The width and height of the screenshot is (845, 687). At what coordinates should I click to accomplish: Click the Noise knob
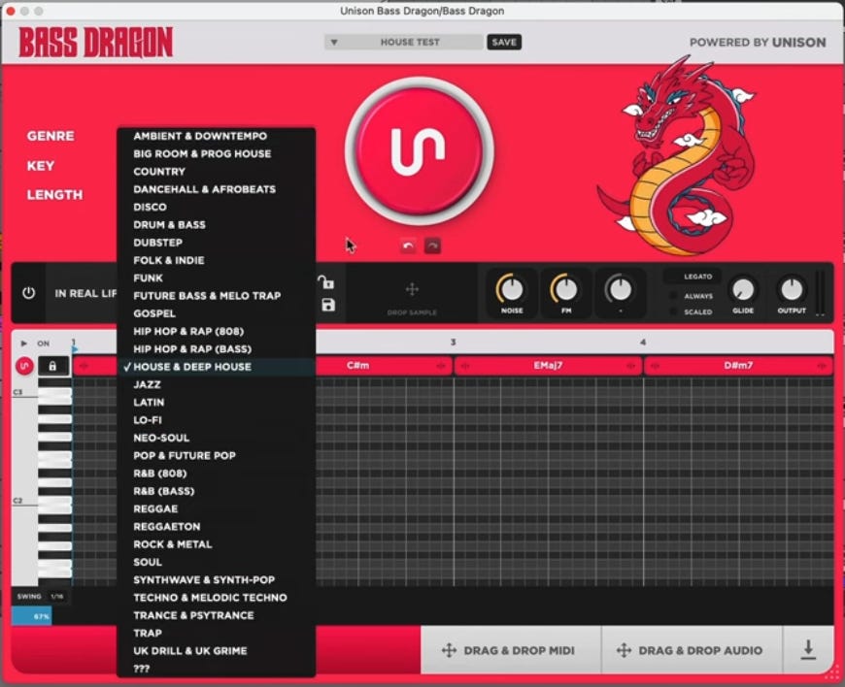pyautogui.click(x=511, y=290)
